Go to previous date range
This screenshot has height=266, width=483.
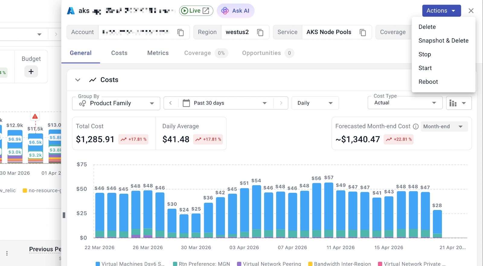171,103
